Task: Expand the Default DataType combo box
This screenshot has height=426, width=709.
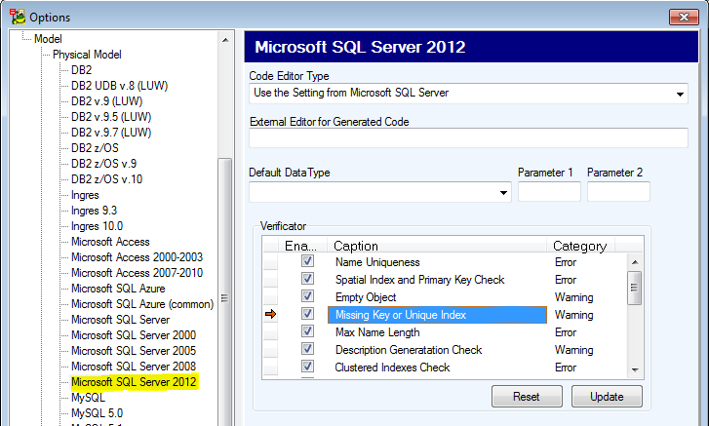Action: 503,193
